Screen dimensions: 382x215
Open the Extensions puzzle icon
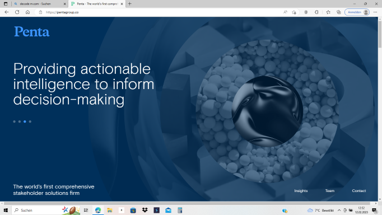(316, 12)
